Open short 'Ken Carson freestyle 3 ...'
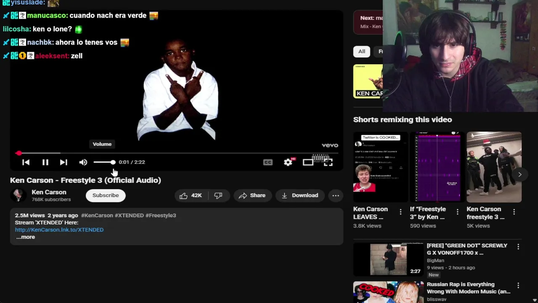The width and height of the screenshot is (538, 303). pyautogui.click(x=494, y=167)
